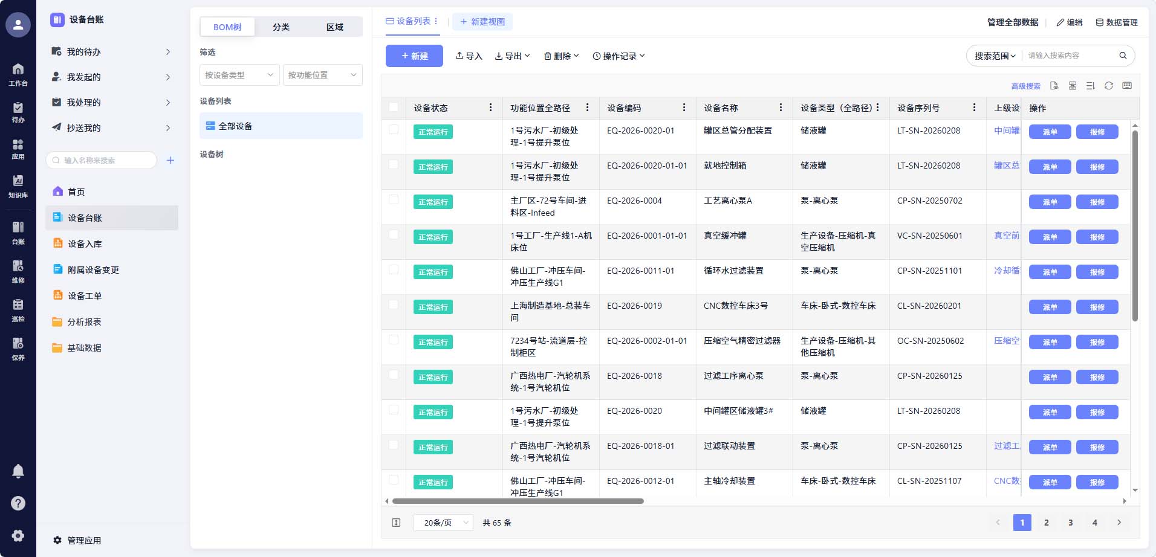This screenshot has width=1156, height=557.
Task: Open the settings gear in sidebar
Action: 18,535
